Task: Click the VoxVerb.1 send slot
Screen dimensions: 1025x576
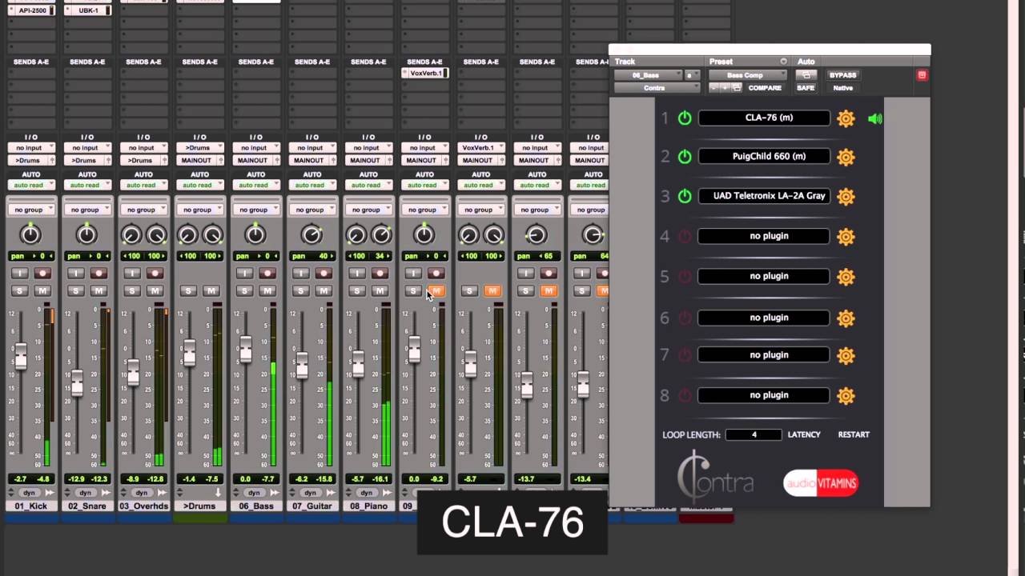Action: [424, 74]
